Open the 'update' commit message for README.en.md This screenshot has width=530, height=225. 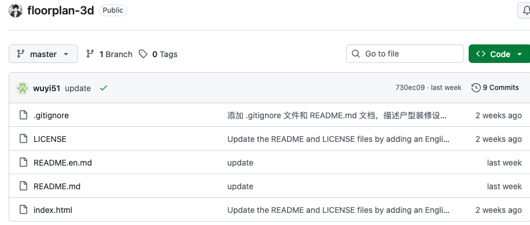[x=240, y=163]
